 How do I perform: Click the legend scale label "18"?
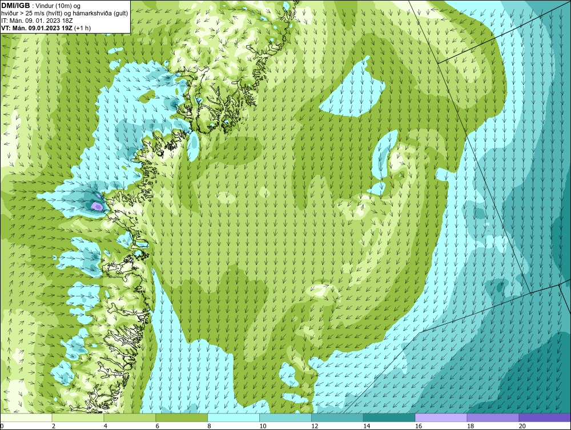(x=471, y=426)
